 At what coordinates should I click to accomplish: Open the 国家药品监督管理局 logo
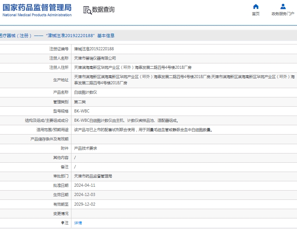point(37,8)
